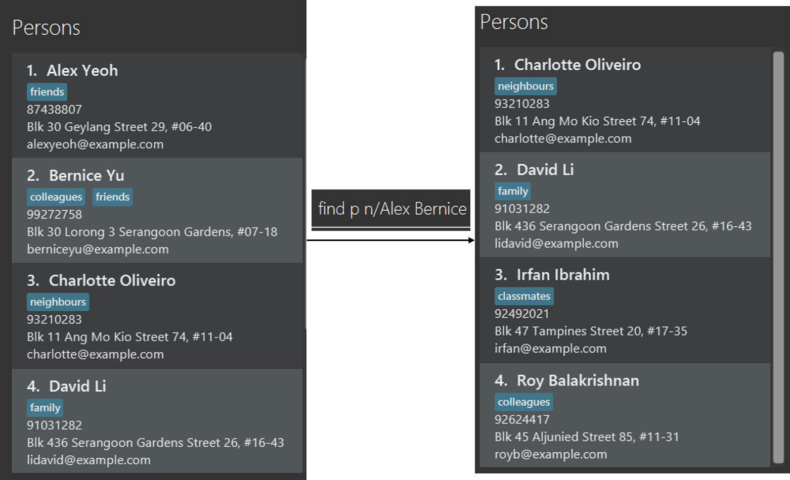Click the friends tag under Alex Yeoh

(47, 92)
